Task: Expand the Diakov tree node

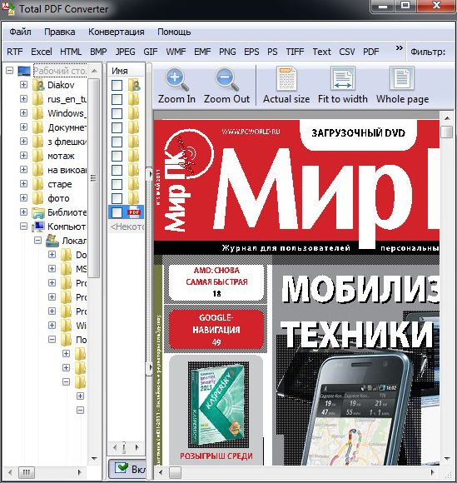Action: 23,85
